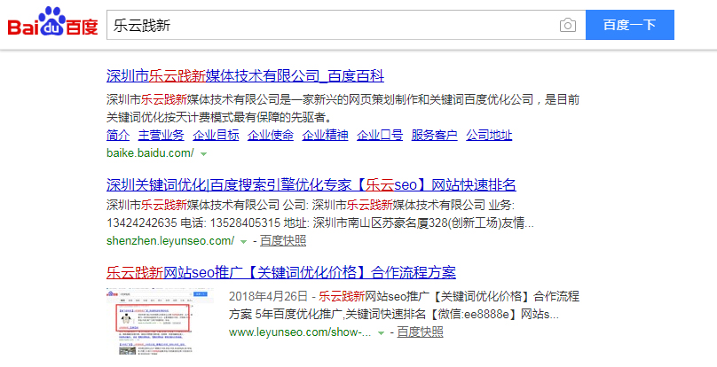Open the 企业使命 sublink
This screenshot has height=367, width=717.
pyautogui.click(x=271, y=135)
